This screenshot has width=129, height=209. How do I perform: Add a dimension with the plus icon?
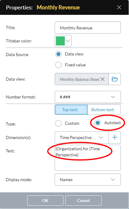[114, 138]
